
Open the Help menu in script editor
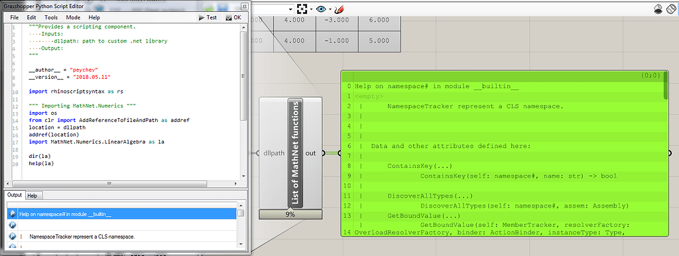(x=94, y=18)
